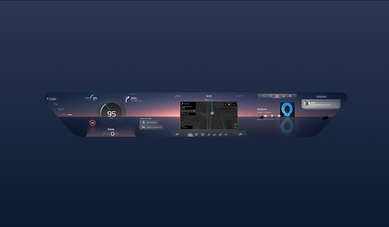Click the 90 speed limit sign
Viewport: 389px width, 227px height.
[92, 123]
